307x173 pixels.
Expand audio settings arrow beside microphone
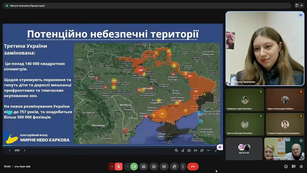112,167
